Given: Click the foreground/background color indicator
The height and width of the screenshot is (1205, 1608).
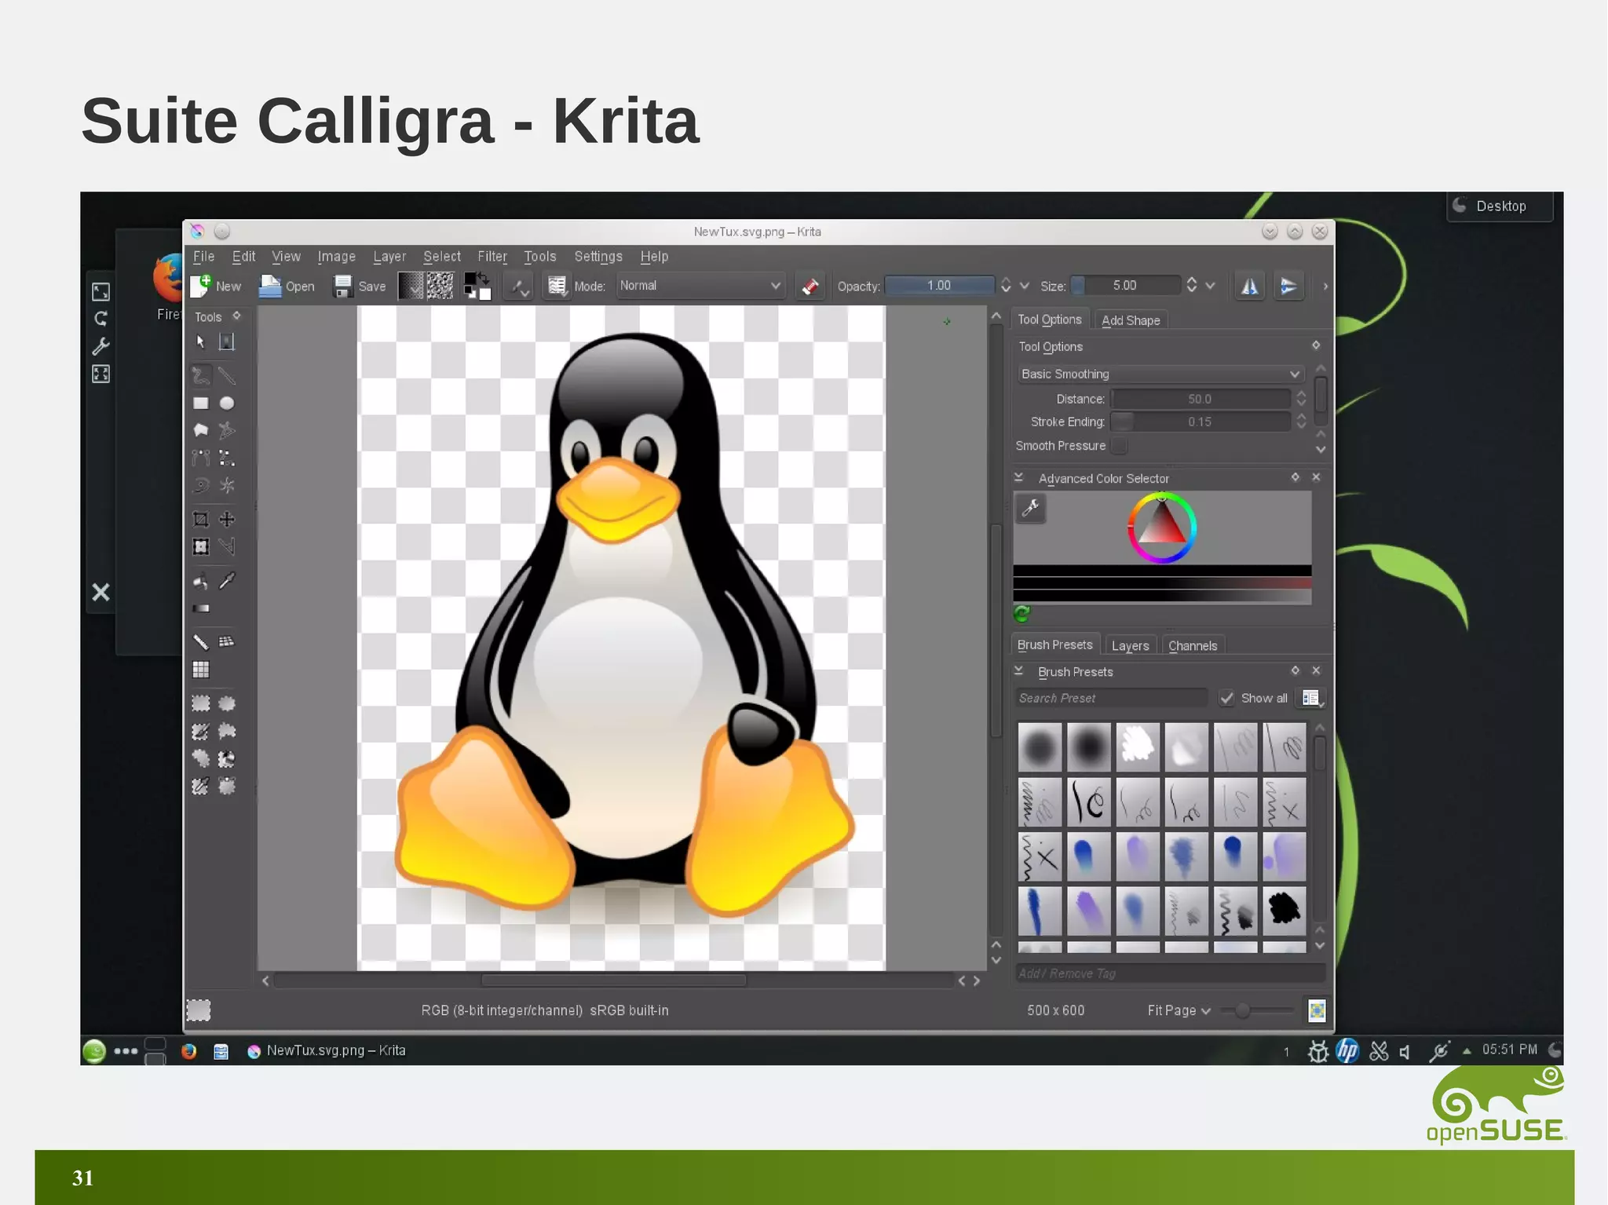Looking at the screenshot, I should pos(477,286).
